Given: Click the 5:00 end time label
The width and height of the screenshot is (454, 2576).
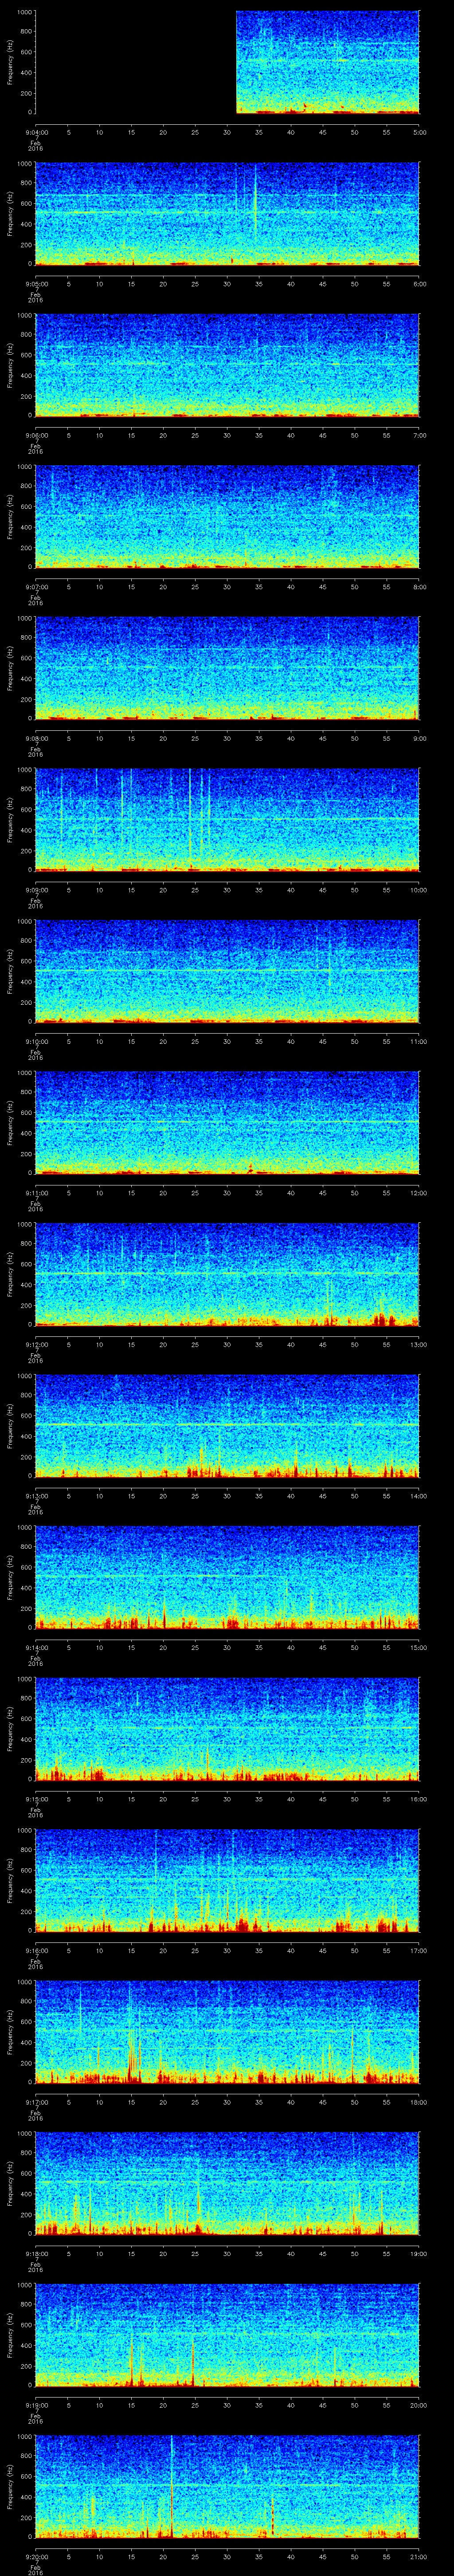Looking at the screenshot, I should [419, 132].
